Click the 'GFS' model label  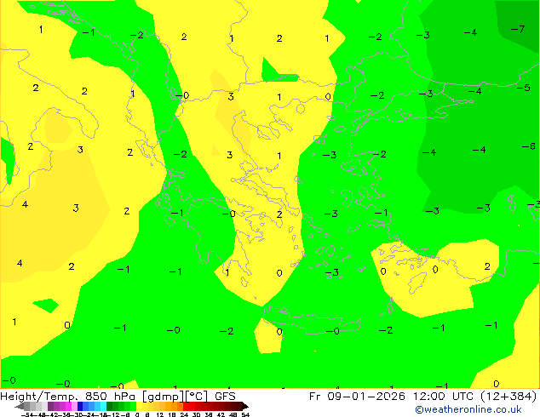coord(225,397)
